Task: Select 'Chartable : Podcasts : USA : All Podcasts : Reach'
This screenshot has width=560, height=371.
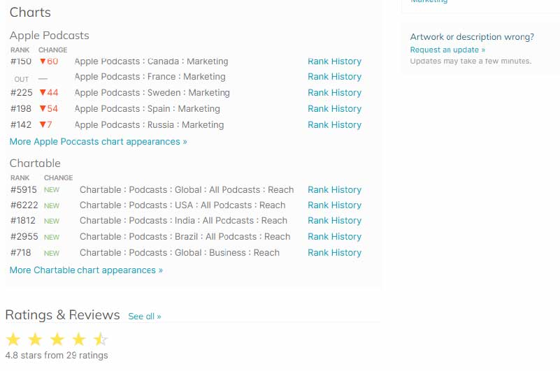Action: (182, 205)
